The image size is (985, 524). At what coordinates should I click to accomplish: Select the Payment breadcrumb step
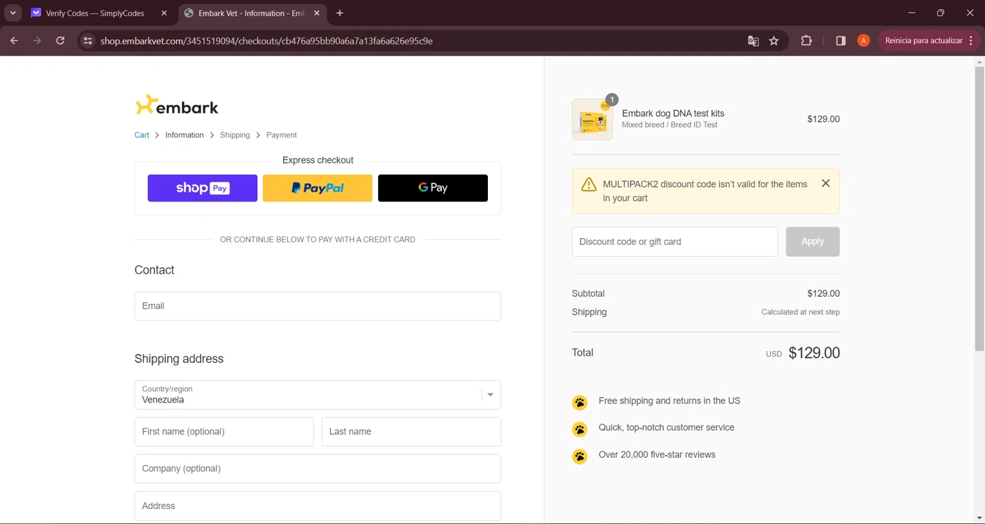(282, 135)
